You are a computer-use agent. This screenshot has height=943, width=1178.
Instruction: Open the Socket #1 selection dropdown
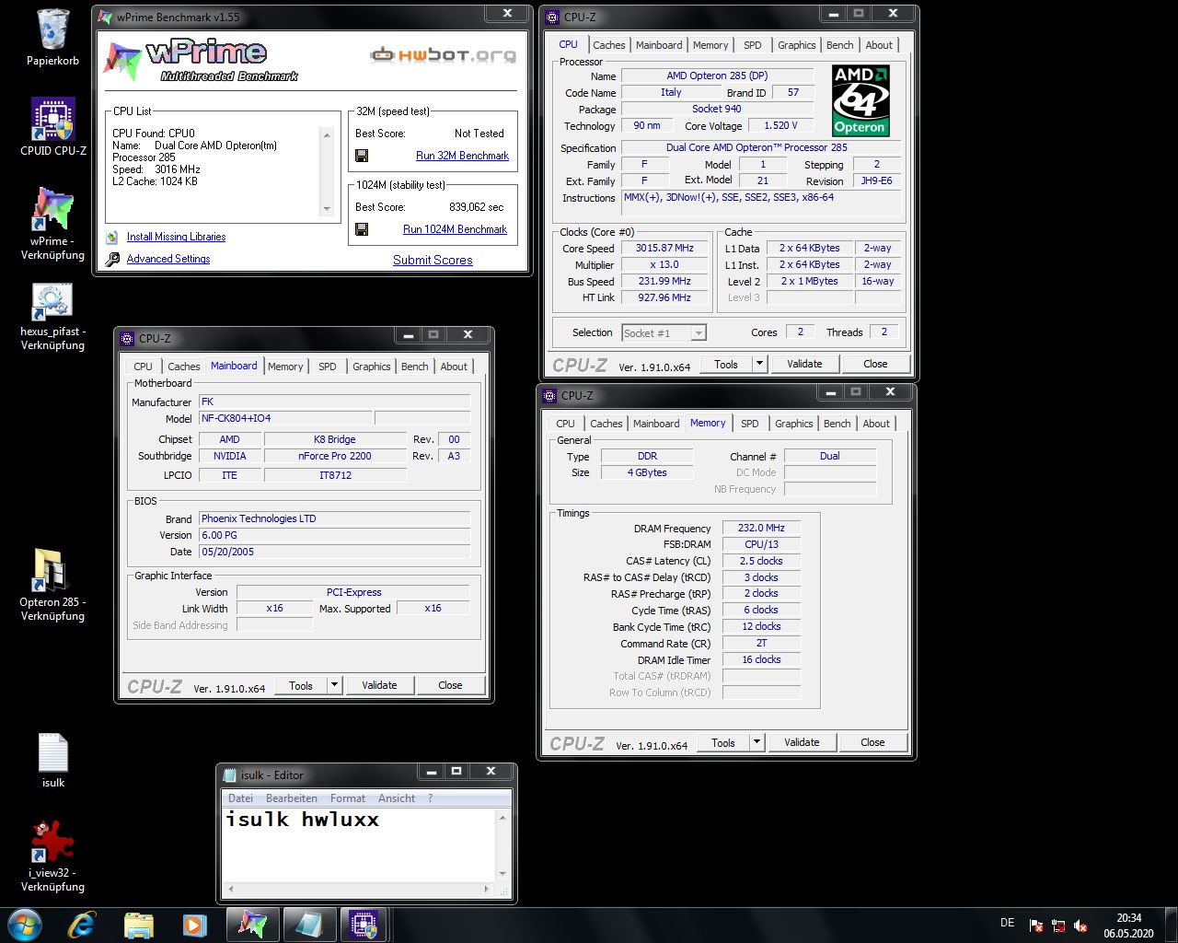click(x=664, y=332)
